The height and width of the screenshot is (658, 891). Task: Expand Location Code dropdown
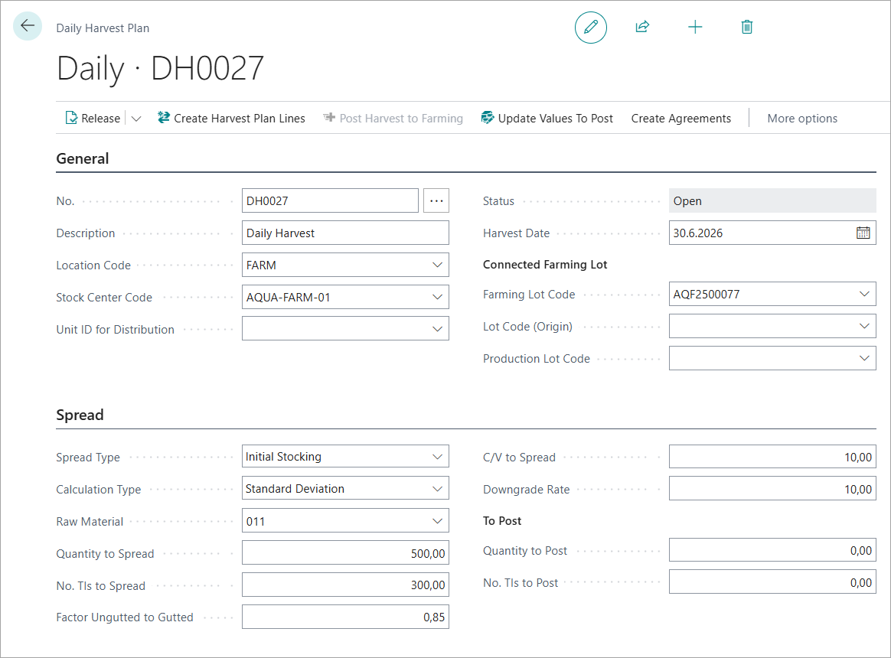pyautogui.click(x=437, y=265)
